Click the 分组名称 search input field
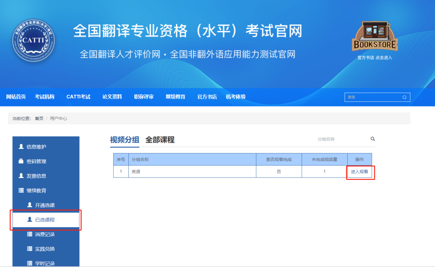 [340, 139]
